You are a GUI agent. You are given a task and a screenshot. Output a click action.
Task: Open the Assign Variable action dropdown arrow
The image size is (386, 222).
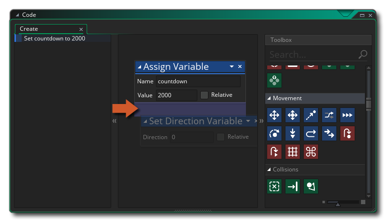232,66
